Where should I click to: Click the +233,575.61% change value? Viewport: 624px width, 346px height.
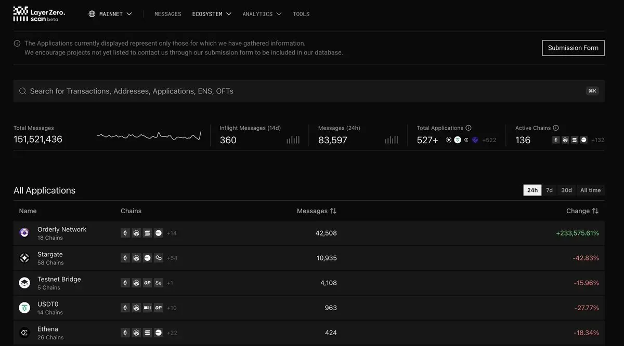577,233
